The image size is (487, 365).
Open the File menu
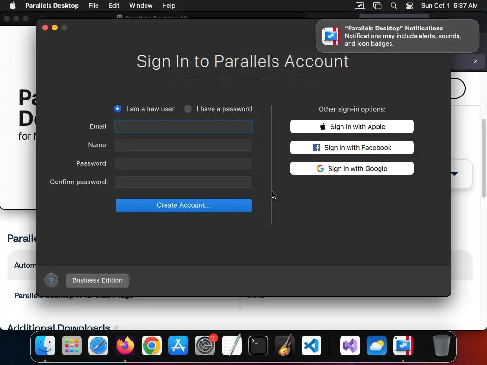click(x=94, y=6)
